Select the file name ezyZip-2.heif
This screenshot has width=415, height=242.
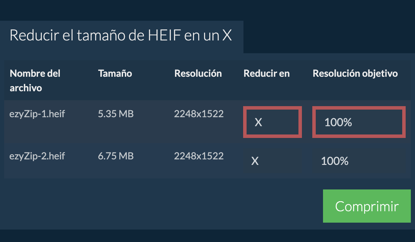(x=37, y=156)
